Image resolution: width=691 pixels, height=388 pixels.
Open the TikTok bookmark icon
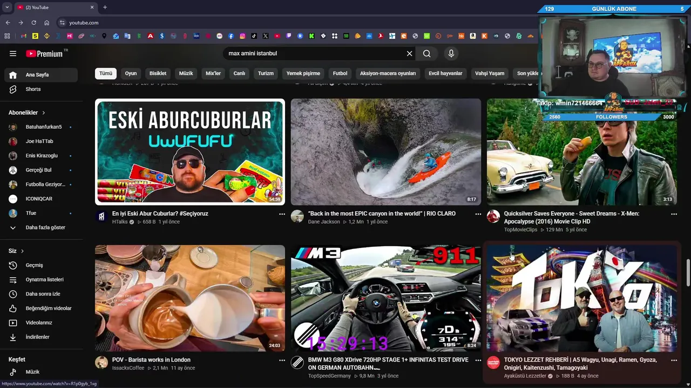[254, 36]
